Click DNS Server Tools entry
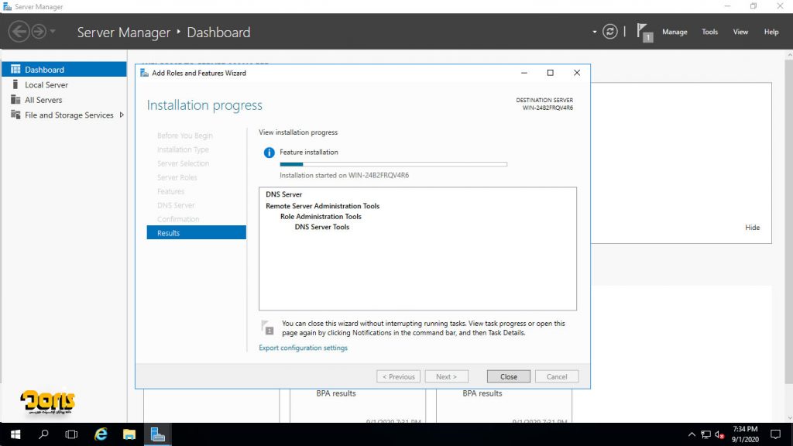Image resolution: width=793 pixels, height=446 pixels. (x=321, y=227)
